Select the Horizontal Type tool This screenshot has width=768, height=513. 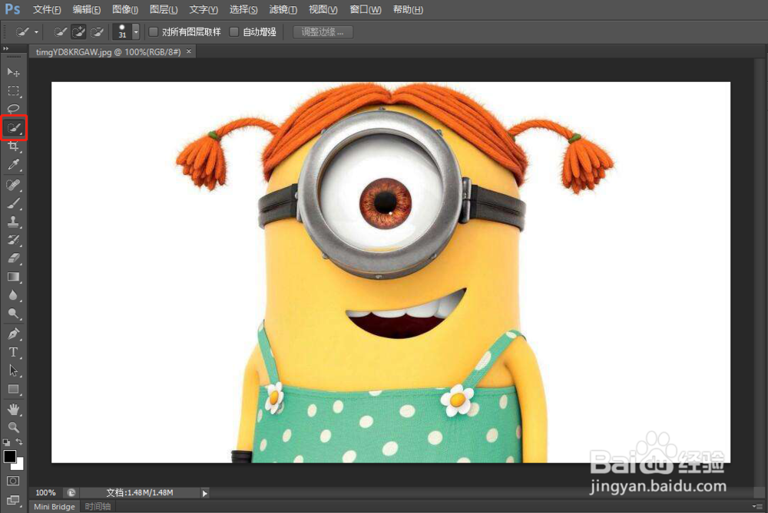pos(13,352)
